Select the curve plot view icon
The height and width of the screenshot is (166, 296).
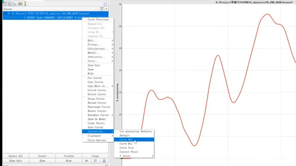point(10,4)
